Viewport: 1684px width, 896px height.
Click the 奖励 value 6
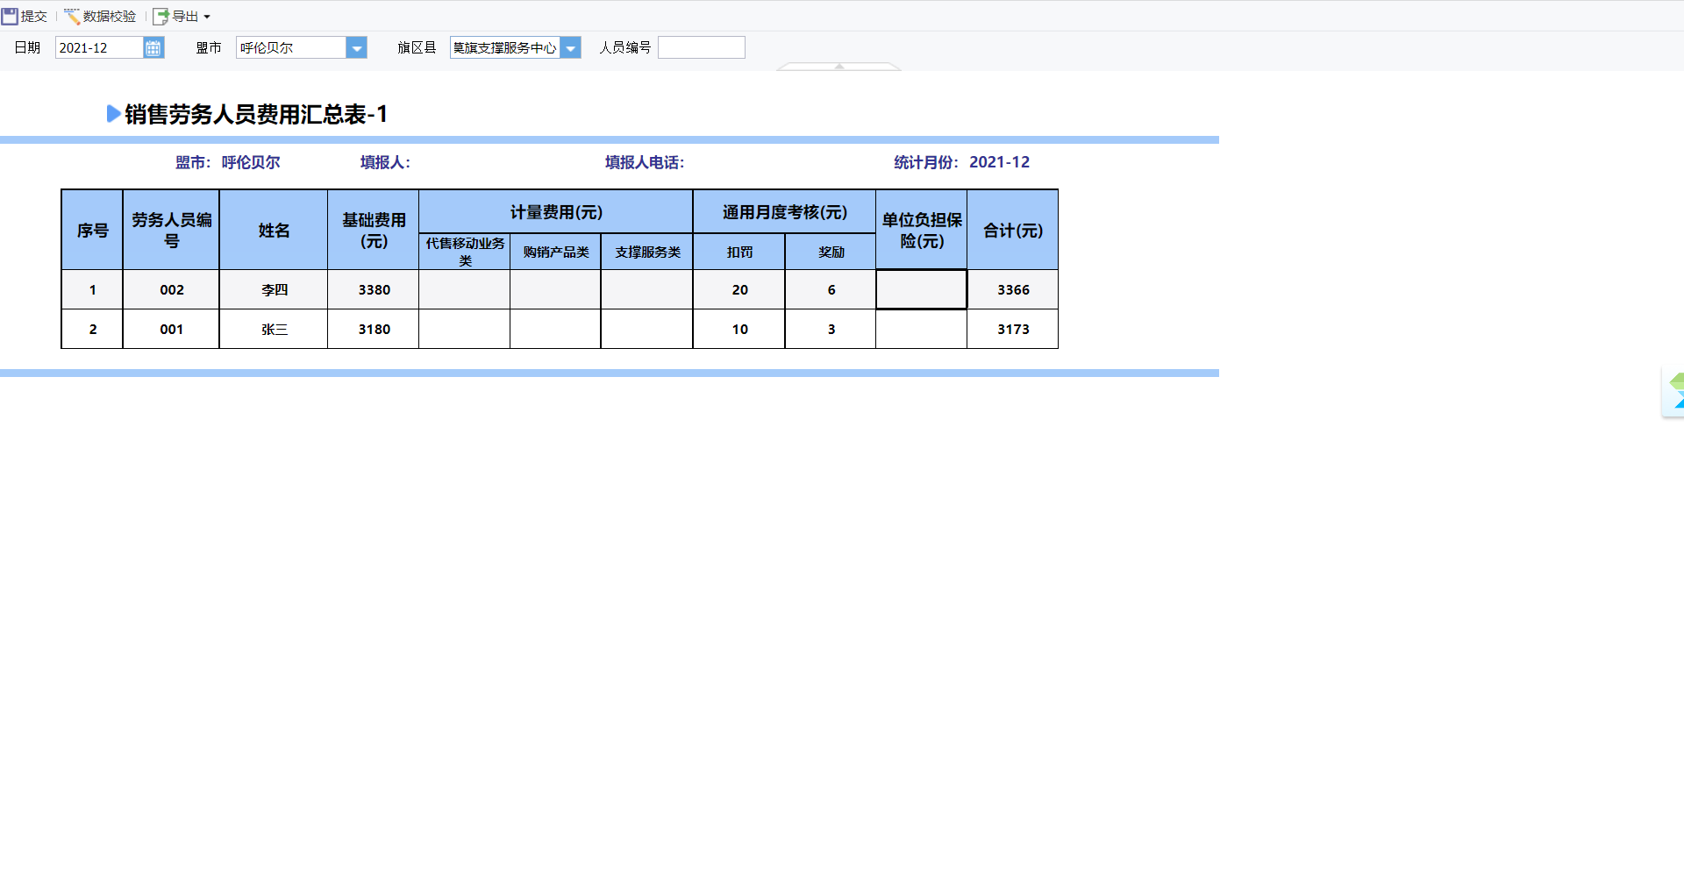pyautogui.click(x=831, y=289)
